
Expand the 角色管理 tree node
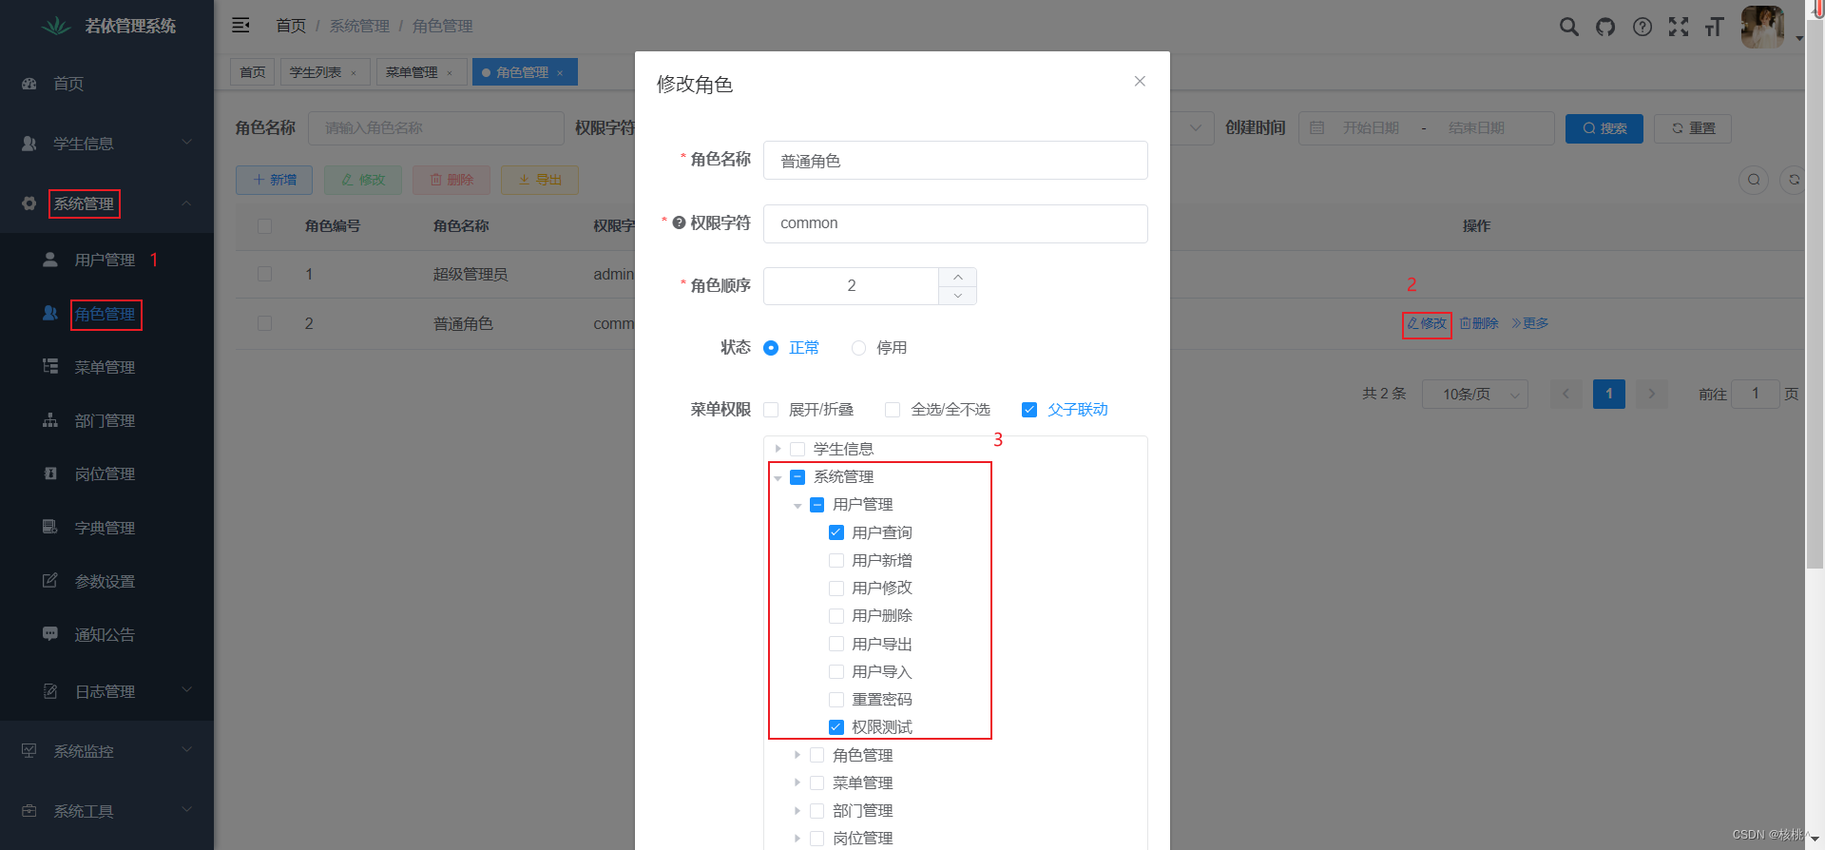[797, 755]
